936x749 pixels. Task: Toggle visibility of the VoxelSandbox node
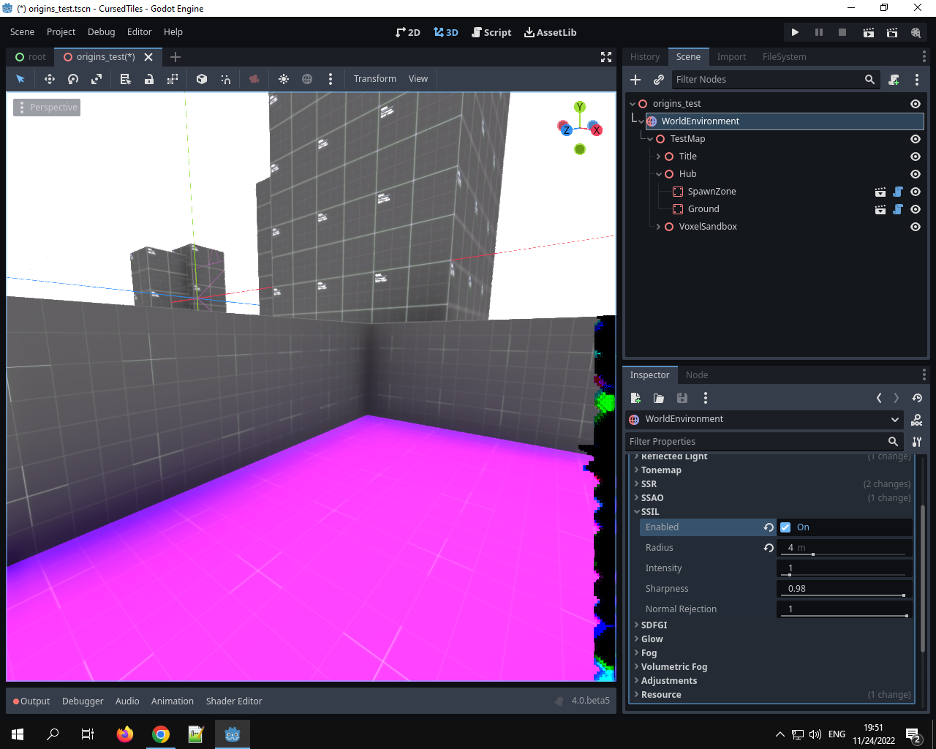tap(915, 227)
